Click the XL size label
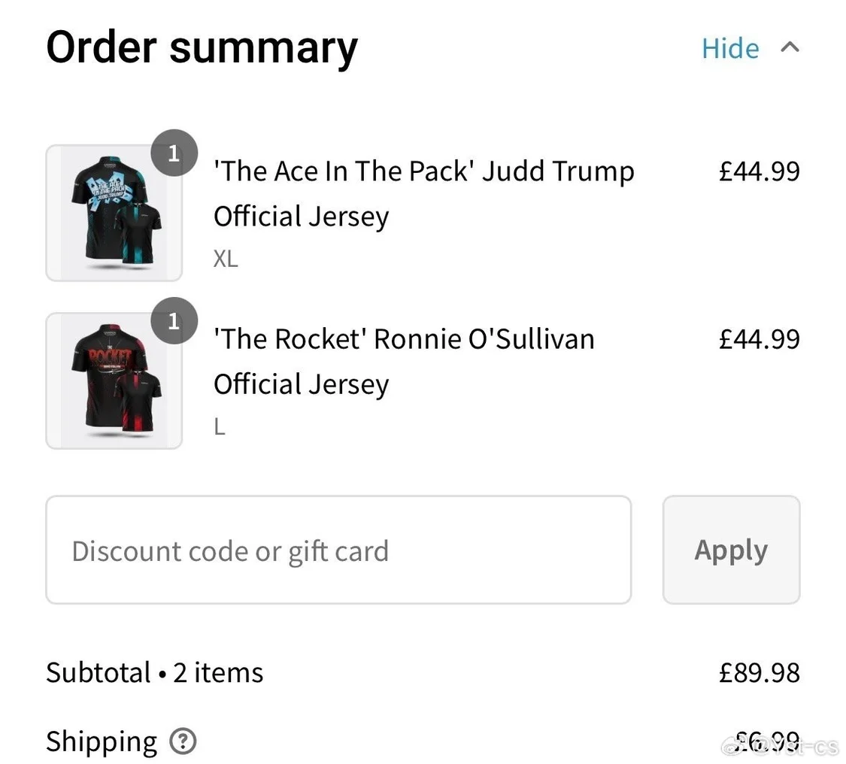The height and width of the screenshot is (764, 846). pos(226,259)
